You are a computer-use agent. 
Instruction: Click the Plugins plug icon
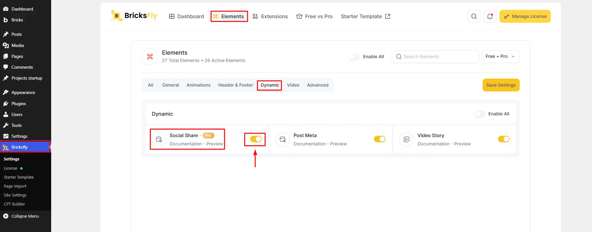point(6,104)
